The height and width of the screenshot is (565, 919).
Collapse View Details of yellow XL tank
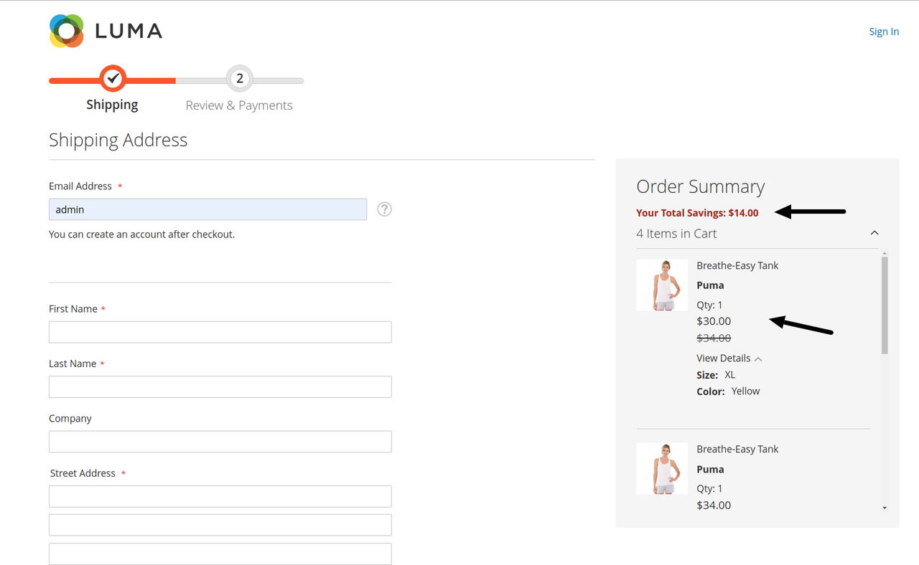pyautogui.click(x=729, y=358)
